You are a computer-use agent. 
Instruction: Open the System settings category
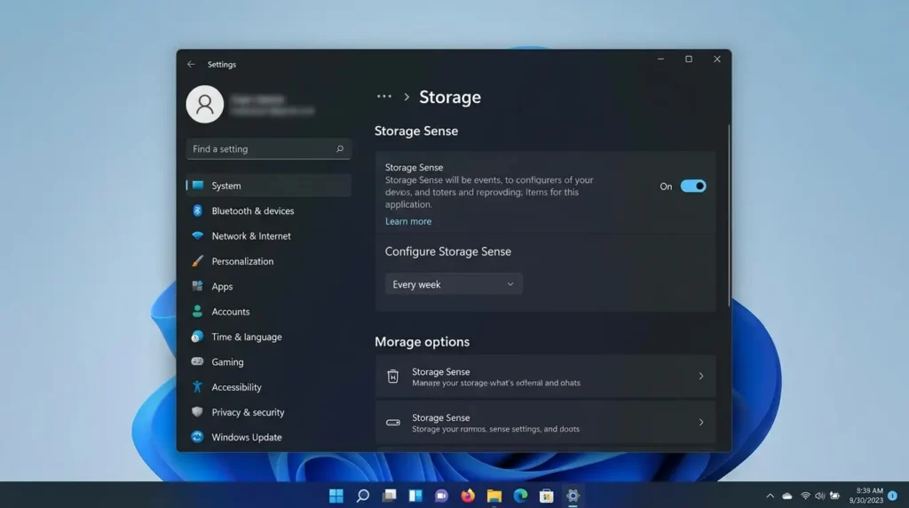[268, 186]
